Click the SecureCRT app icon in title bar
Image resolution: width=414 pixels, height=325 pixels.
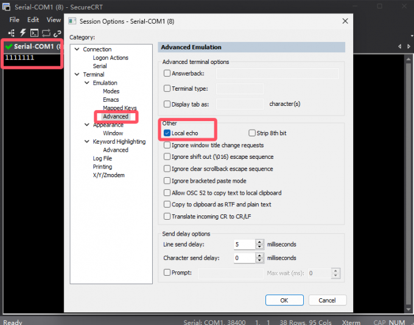(6, 7)
